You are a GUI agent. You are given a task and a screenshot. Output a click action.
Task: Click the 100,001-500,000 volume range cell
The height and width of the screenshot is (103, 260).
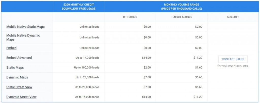(182, 17)
